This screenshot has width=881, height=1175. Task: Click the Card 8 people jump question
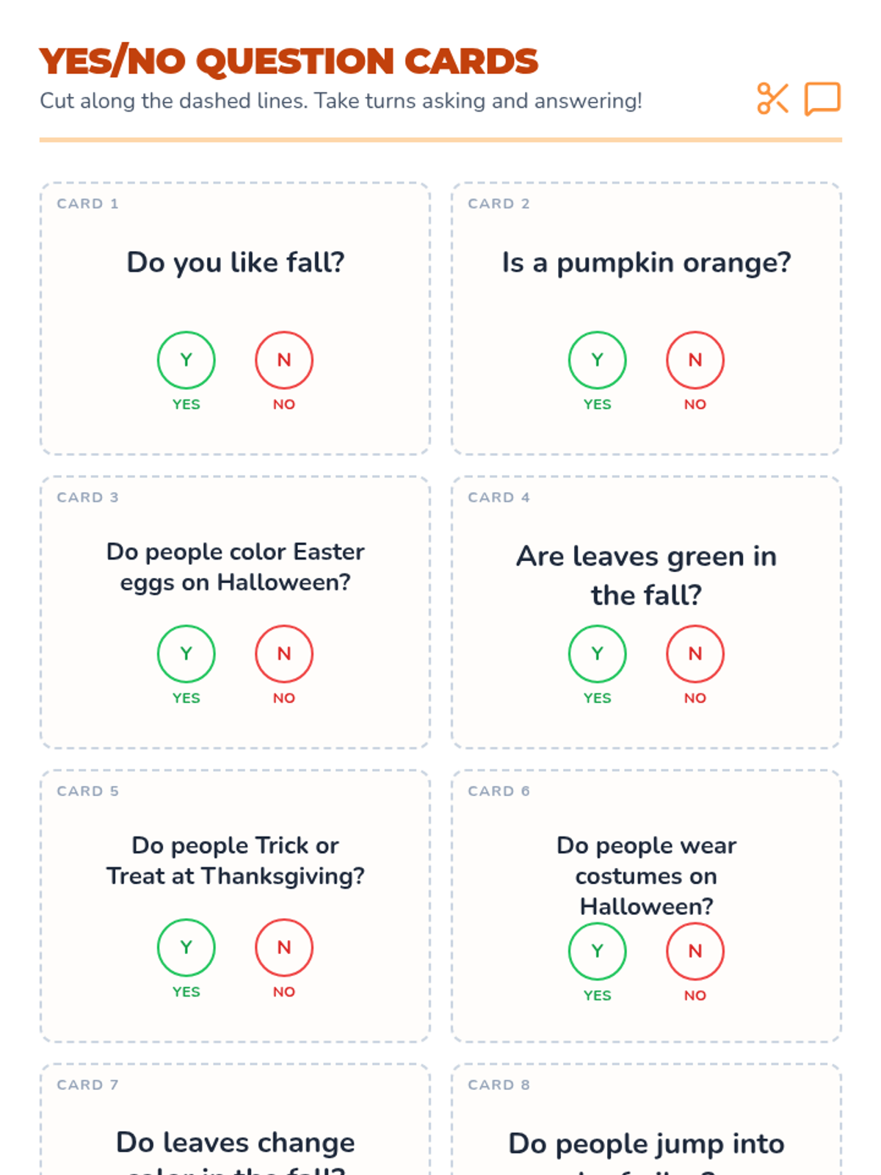[x=647, y=1144]
